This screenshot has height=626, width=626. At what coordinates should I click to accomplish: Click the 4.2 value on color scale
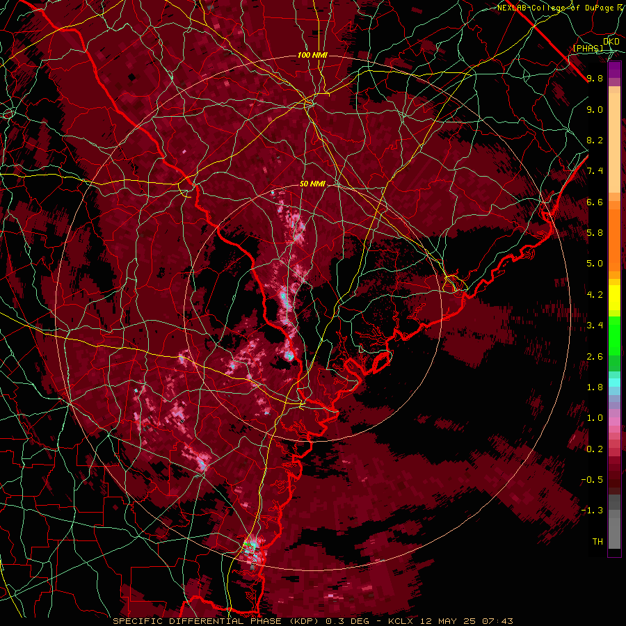coord(595,294)
